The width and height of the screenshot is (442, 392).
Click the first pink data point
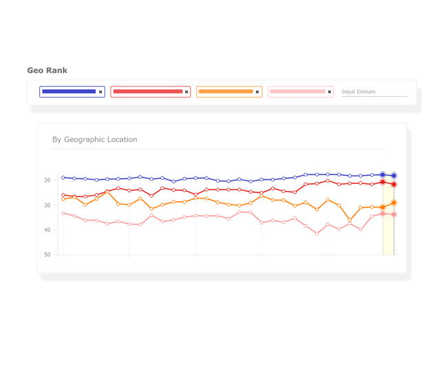tap(63, 213)
